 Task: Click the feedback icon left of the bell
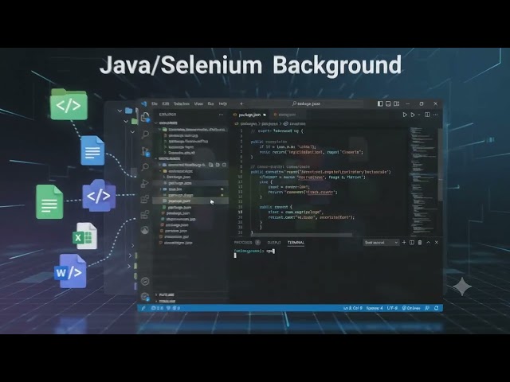(427, 308)
